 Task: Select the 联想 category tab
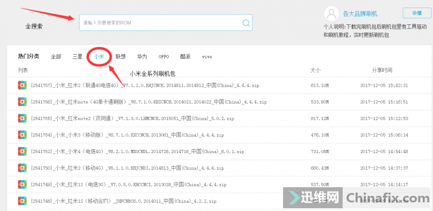[x=121, y=57]
